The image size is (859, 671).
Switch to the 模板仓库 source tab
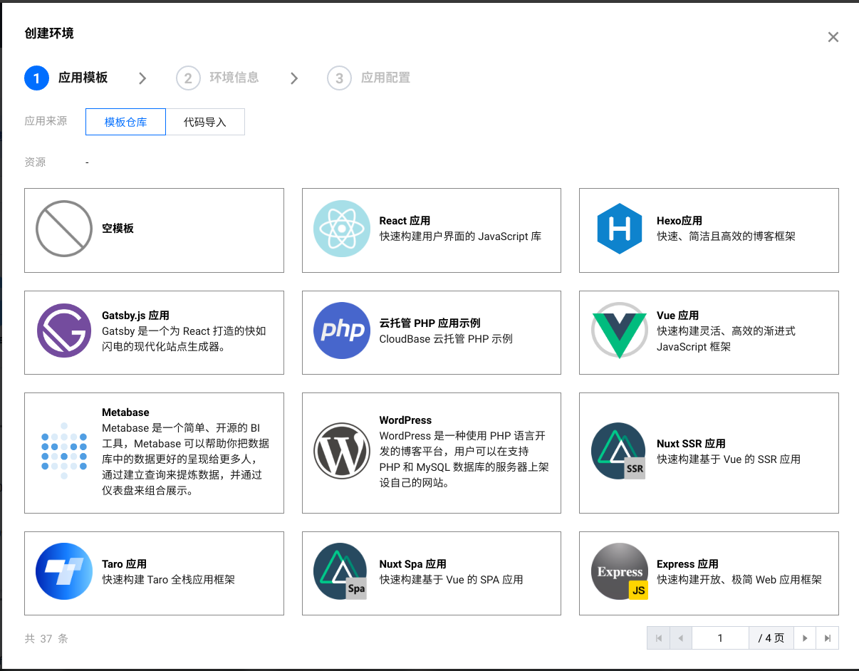[x=125, y=122]
